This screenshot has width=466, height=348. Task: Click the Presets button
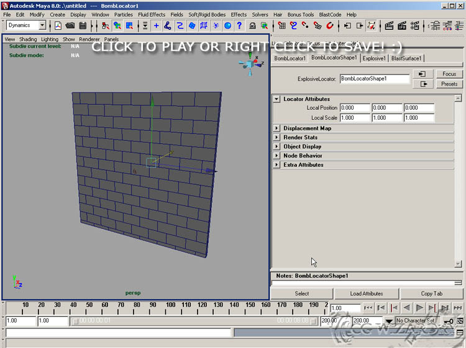pos(449,84)
